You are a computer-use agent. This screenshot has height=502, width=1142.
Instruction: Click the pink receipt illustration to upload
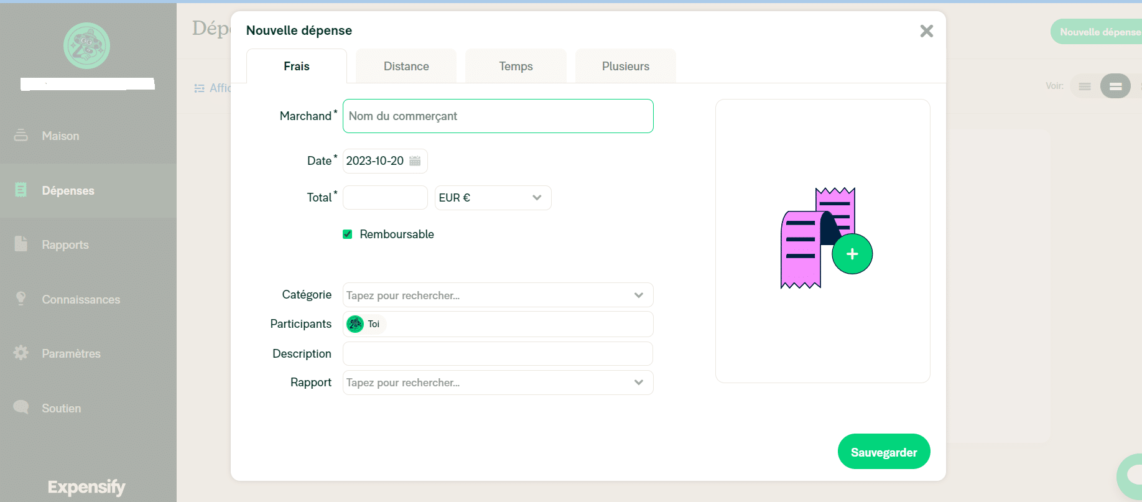(x=818, y=238)
